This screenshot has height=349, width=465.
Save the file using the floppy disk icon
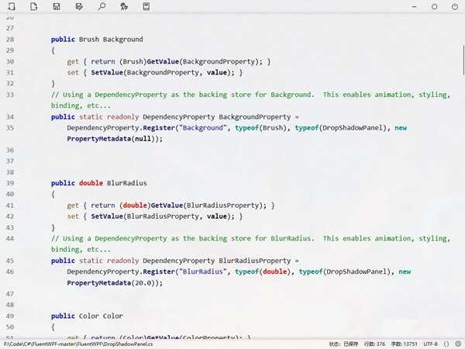(57, 6)
